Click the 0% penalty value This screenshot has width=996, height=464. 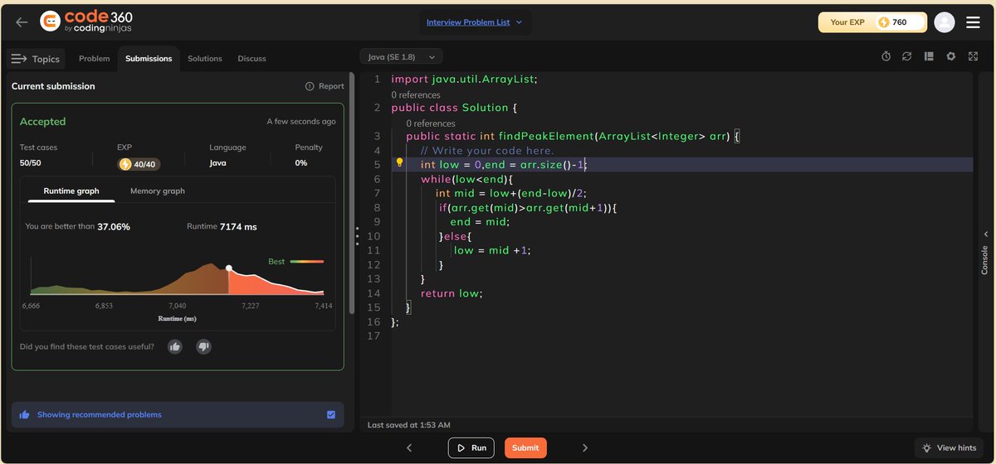pos(301,163)
